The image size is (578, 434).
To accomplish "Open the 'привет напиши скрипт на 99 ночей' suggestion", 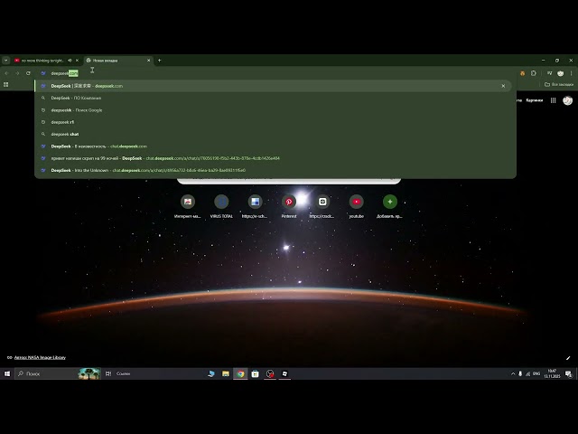I will 275,158.
